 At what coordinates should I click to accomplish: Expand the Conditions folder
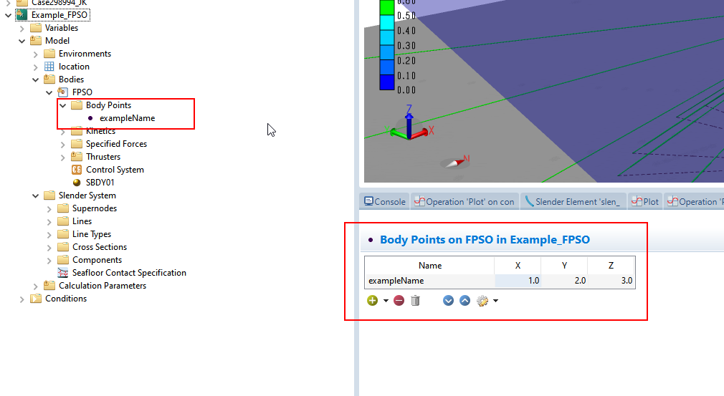click(22, 299)
